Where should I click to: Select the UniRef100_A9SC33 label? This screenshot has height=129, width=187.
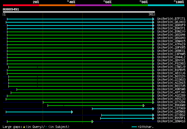pyautogui.click(x=171, y=99)
